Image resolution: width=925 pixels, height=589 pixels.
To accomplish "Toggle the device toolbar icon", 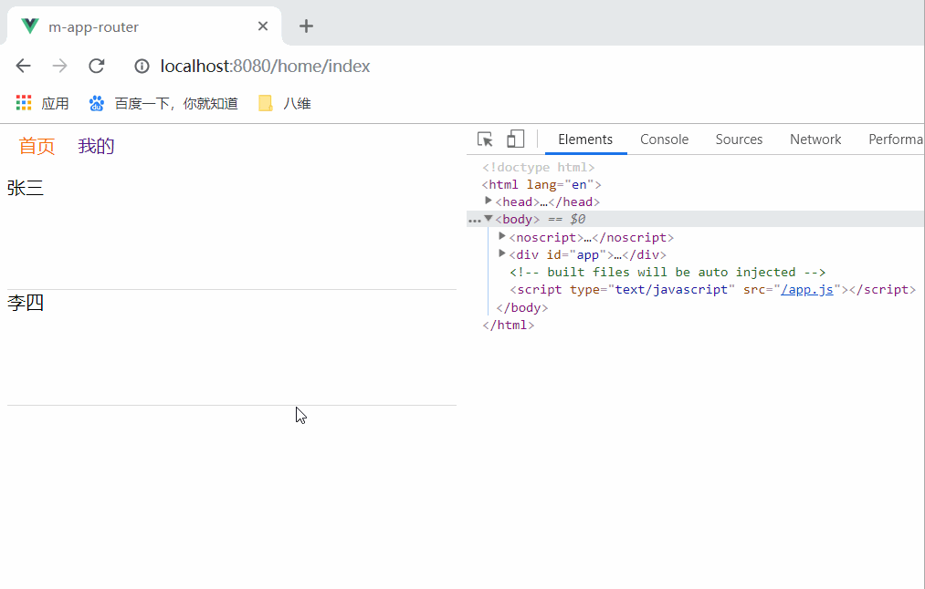I will pyautogui.click(x=515, y=139).
